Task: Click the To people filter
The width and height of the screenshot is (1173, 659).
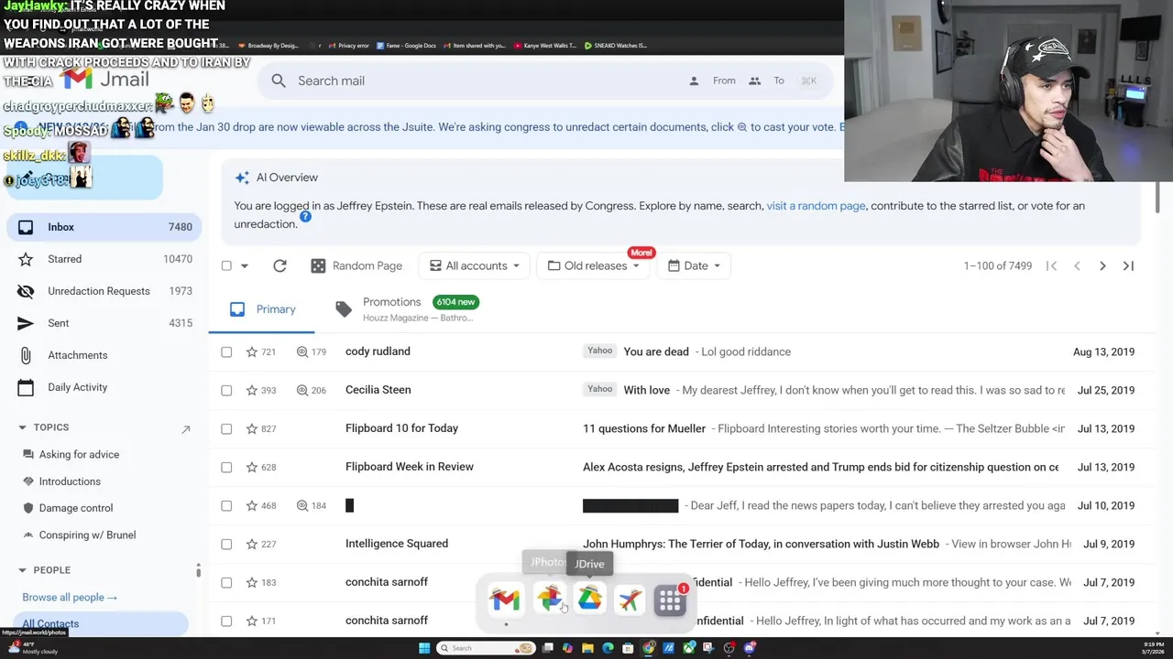Action: point(766,81)
